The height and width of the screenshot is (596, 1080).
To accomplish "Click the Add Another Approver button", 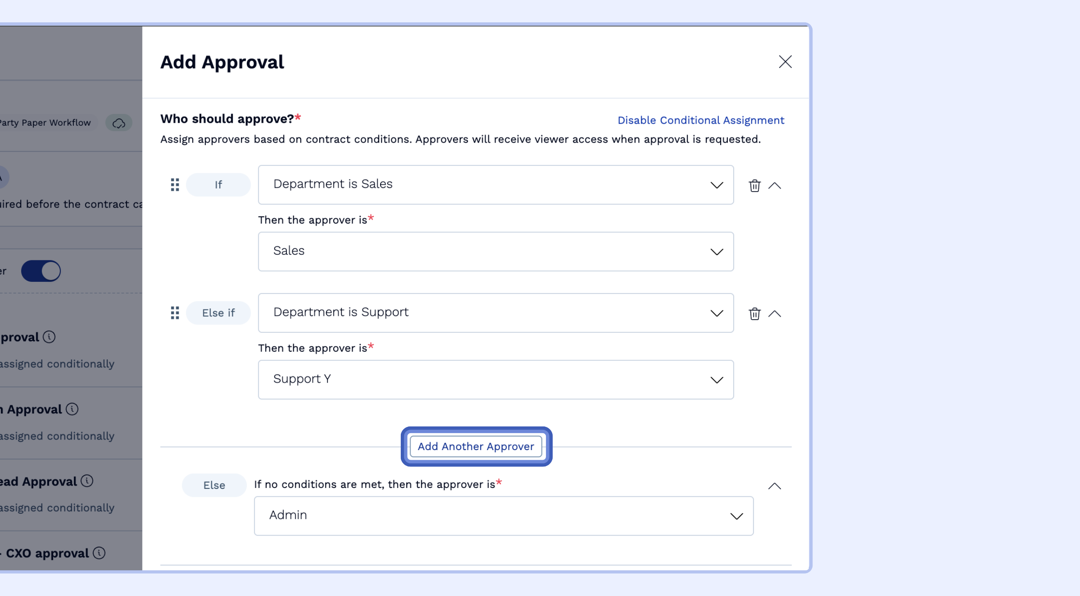I will (475, 446).
